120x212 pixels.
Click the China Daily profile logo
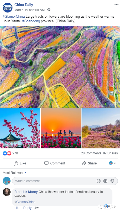click(8, 8)
